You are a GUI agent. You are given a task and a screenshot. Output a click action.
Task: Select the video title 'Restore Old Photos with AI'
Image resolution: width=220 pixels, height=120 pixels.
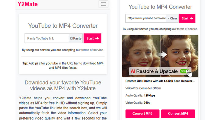click(x=160, y=81)
